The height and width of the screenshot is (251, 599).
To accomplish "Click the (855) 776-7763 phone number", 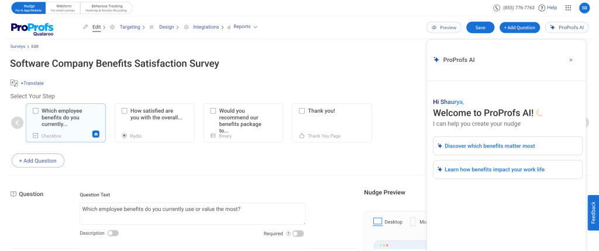I will [519, 8].
